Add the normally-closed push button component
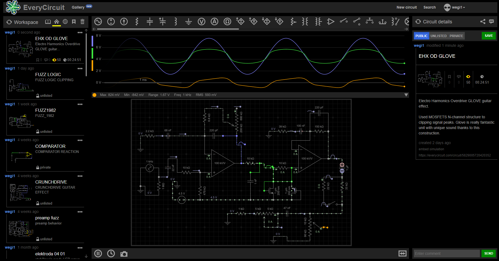Viewport: 499px width, 261px height. click(383, 22)
